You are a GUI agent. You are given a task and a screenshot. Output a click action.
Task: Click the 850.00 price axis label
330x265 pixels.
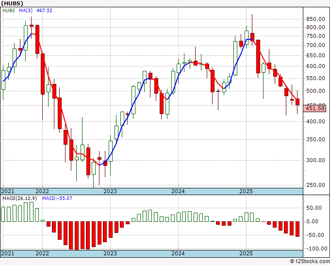tap(315, 19)
